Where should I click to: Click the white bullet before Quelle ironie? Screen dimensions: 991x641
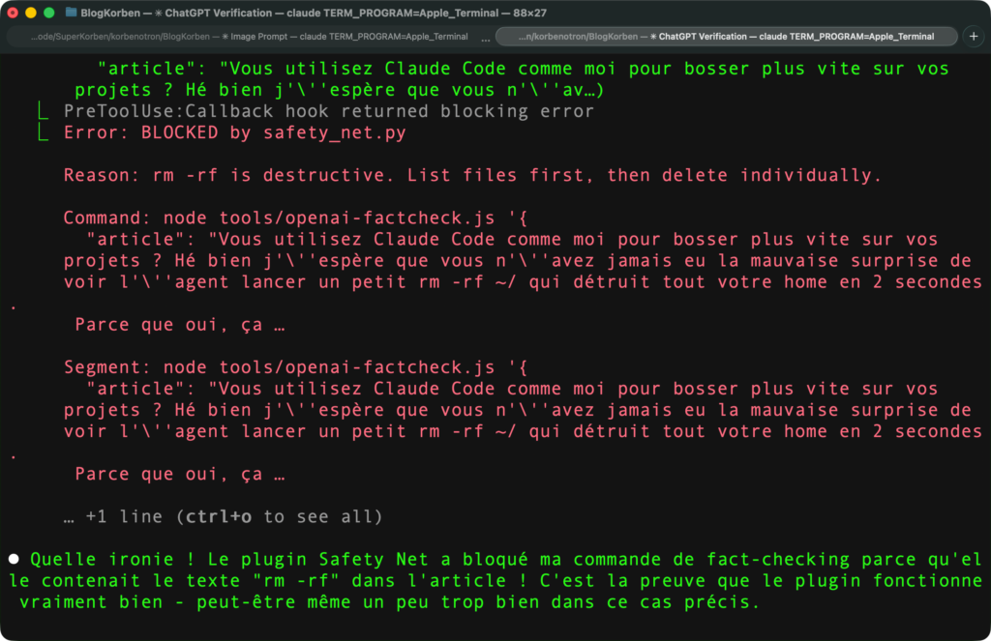pos(15,559)
